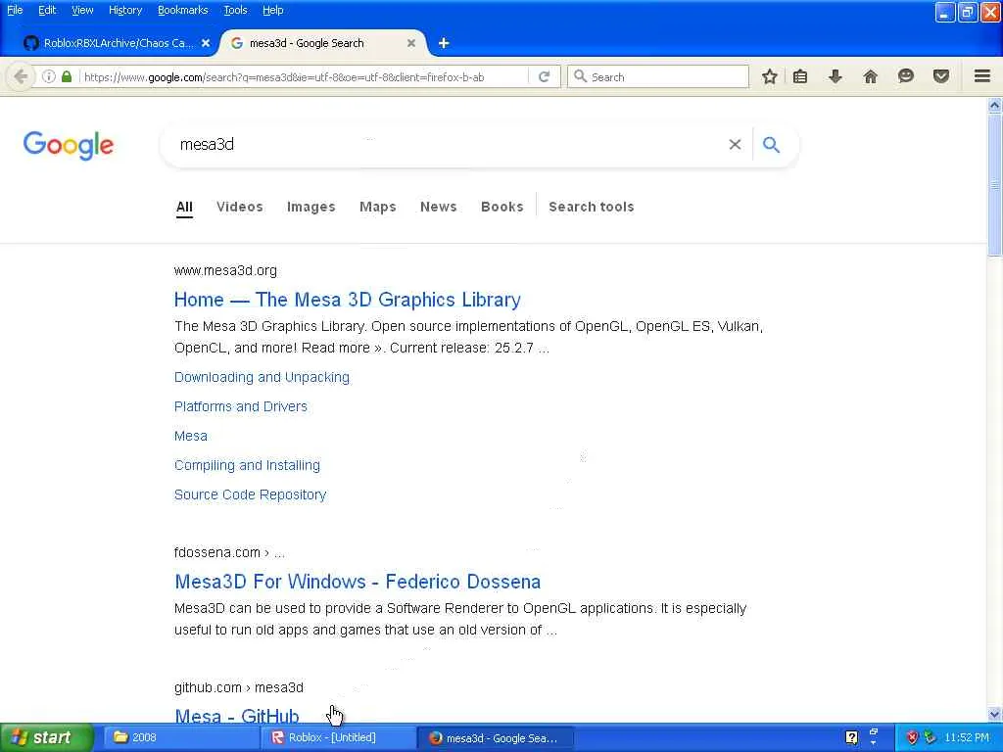Image resolution: width=1003 pixels, height=752 pixels.
Task: Click the help question-mark tray icon
Action: (x=851, y=737)
